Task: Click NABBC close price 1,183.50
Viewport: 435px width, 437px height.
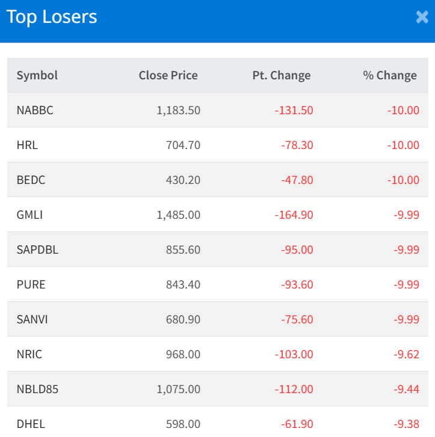Action: tap(178, 110)
